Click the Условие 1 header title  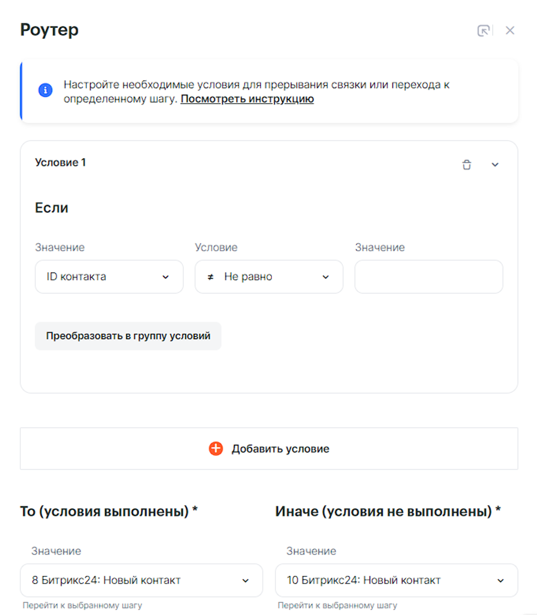coord(60,163)
